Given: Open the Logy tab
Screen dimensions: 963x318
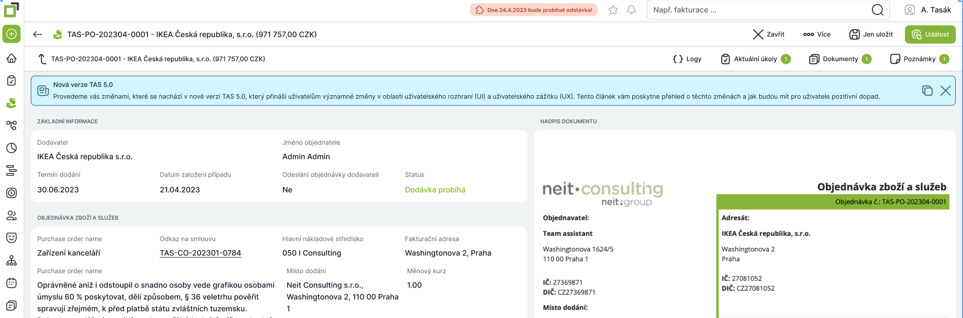Looking at the screenshot, I should 687,59.
